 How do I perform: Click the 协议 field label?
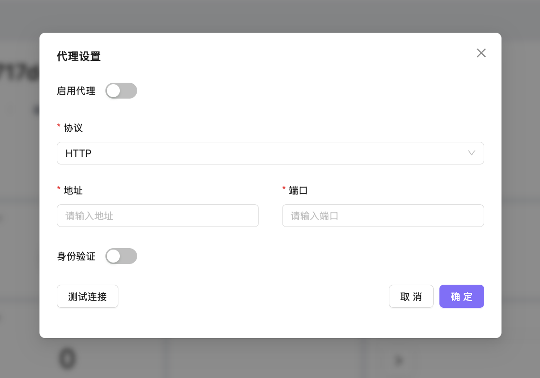(73, 128)
